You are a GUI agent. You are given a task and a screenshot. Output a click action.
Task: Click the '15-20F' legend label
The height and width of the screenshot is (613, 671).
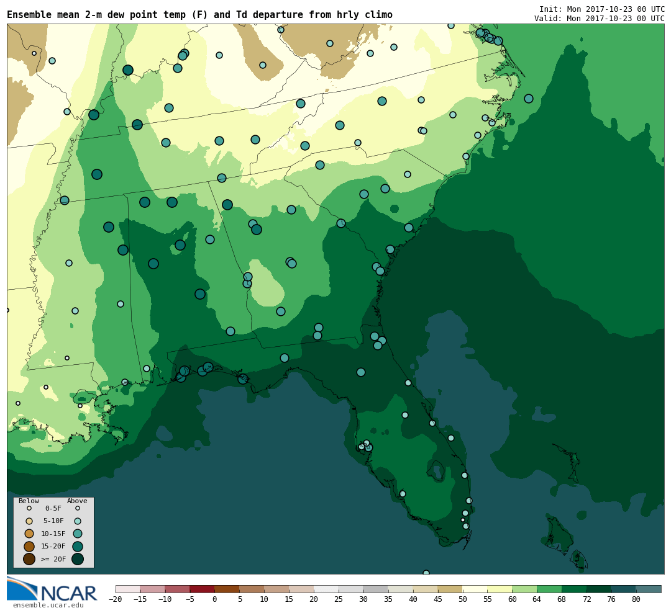click(53, 547)
